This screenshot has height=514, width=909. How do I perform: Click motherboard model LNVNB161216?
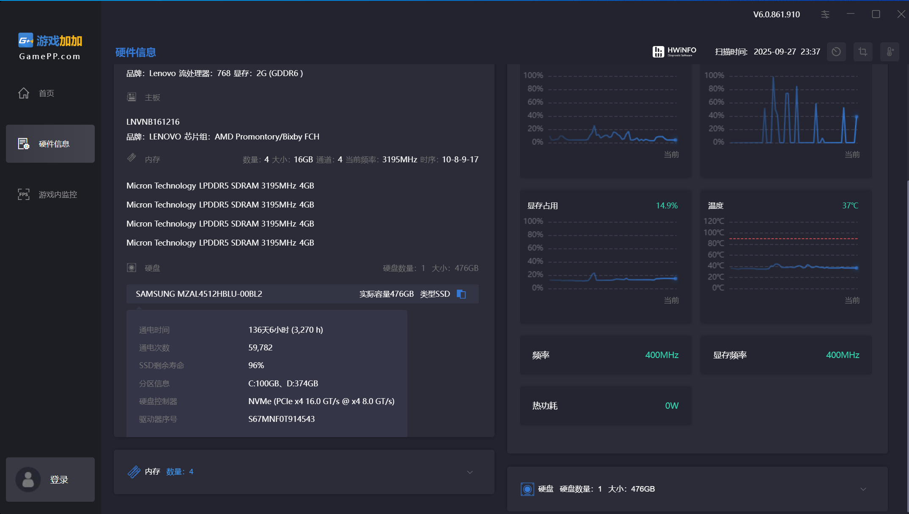(x=153, y=122)
